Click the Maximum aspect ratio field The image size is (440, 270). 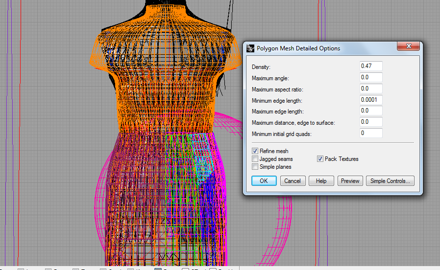pos(370,89)
